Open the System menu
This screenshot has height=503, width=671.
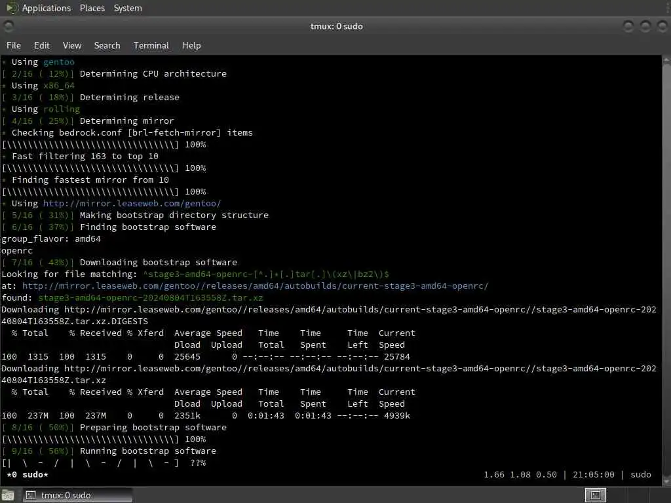[128, 8]
